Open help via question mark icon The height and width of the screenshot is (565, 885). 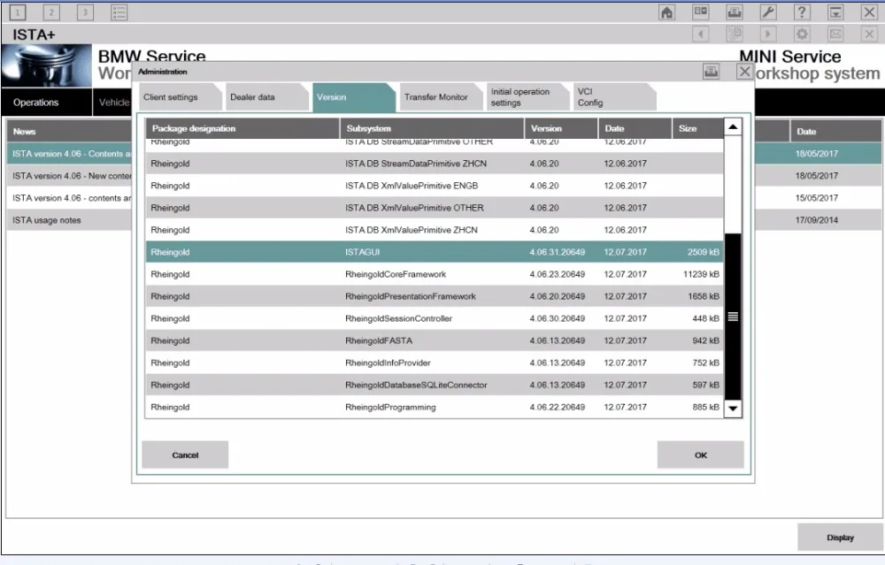[802, 11]
